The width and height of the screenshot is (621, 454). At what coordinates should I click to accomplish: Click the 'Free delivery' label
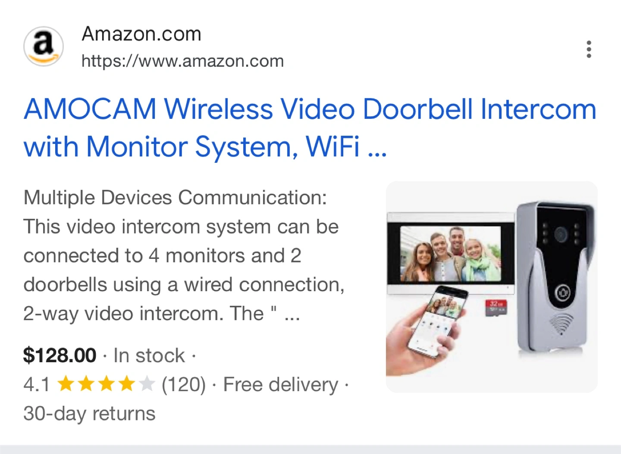(281, 384)
